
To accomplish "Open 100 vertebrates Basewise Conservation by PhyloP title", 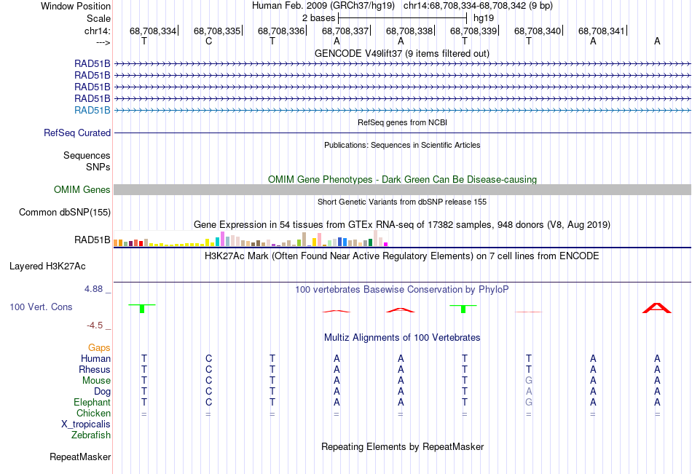I will pos(402,290).
